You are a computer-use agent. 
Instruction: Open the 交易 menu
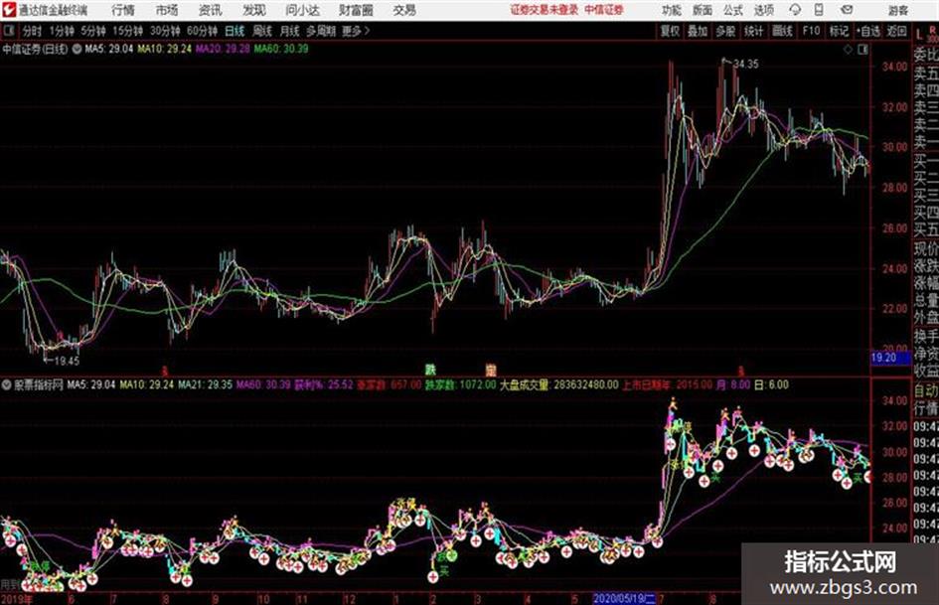point(404,10)
